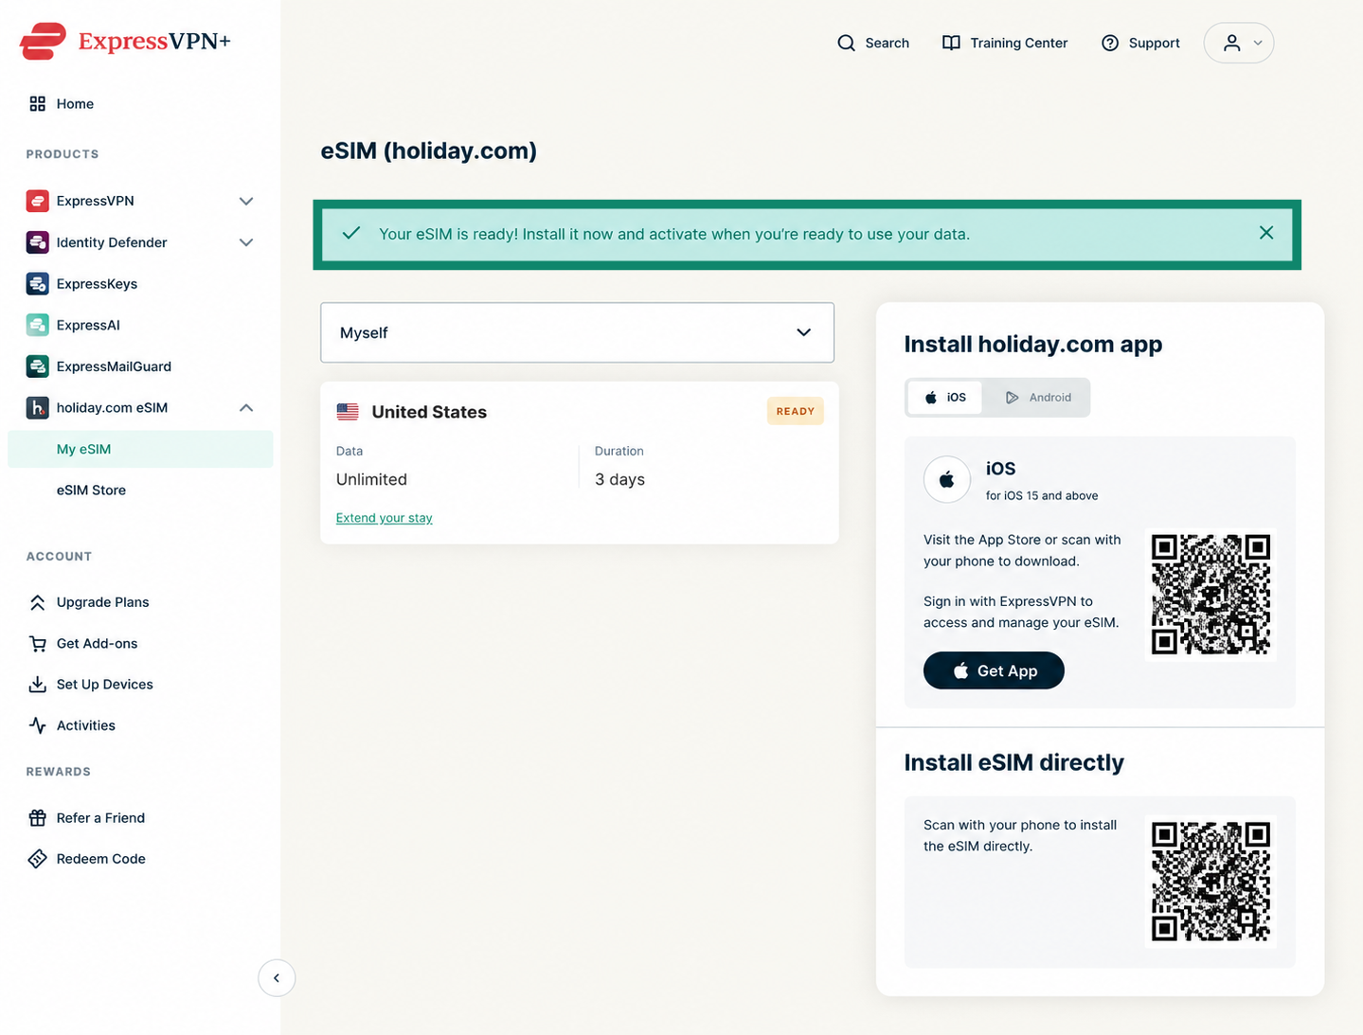Collapse the sidebar with the arrow button
The image size is (1363, 1035).
click(x=277, y=978)
